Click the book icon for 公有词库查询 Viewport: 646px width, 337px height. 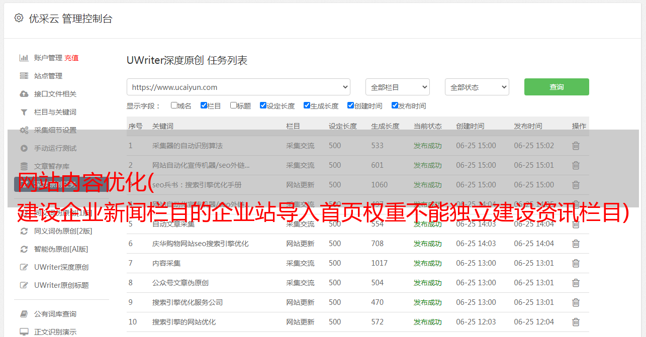pos(24,314)
